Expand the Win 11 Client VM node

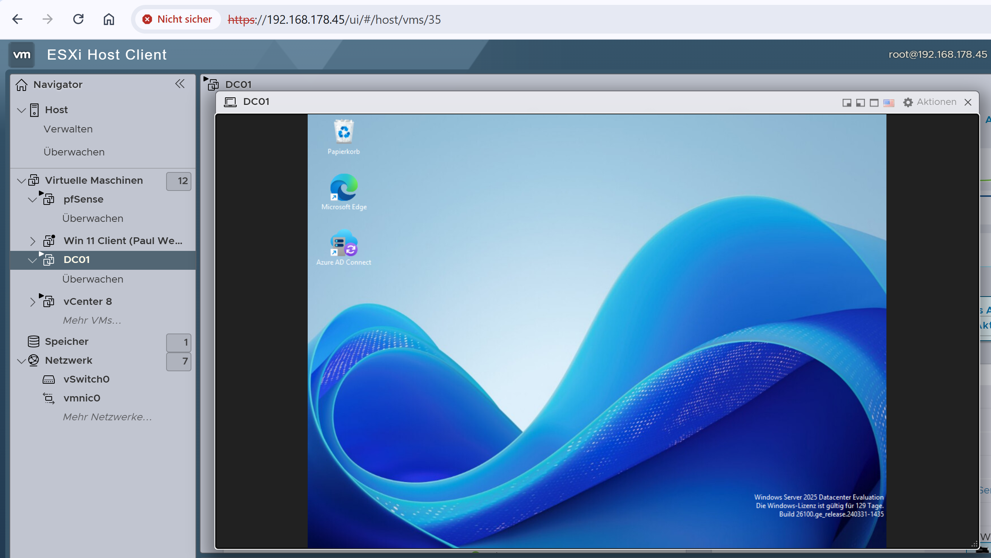click(33, 241)
